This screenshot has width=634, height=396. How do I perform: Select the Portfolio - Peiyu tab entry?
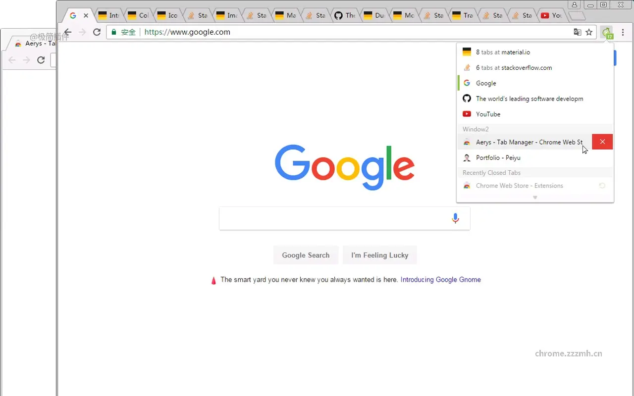click(x=498, y=157)
